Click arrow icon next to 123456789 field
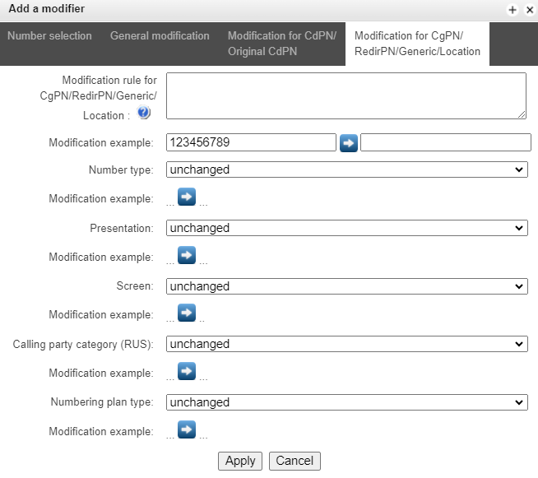 click(x=348, y=143)
